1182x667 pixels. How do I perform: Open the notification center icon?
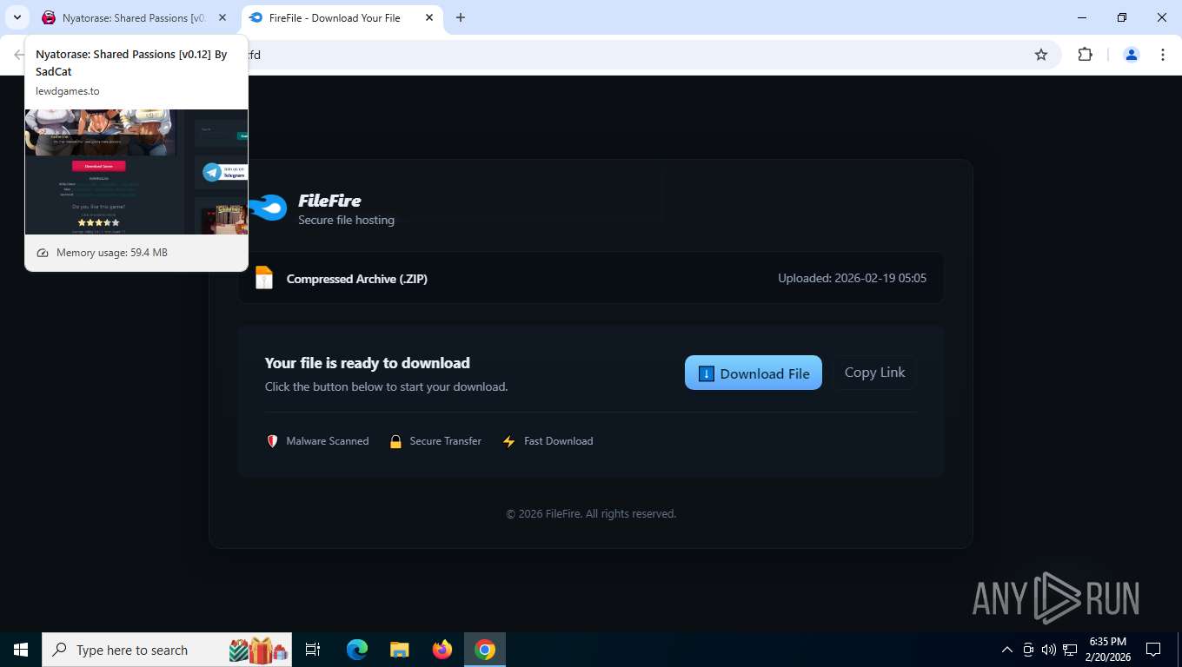pos(1153,650)
